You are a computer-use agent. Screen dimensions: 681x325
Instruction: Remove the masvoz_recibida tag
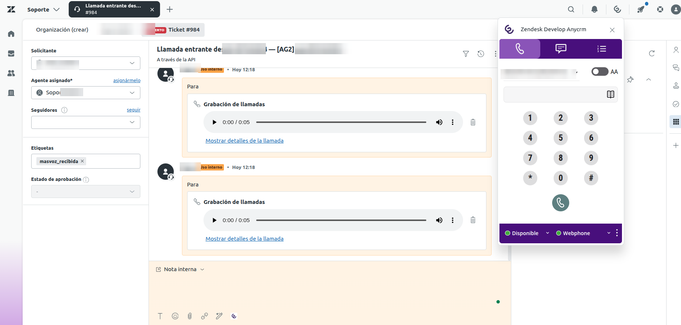pyautogui.click(x=82, y=161)
